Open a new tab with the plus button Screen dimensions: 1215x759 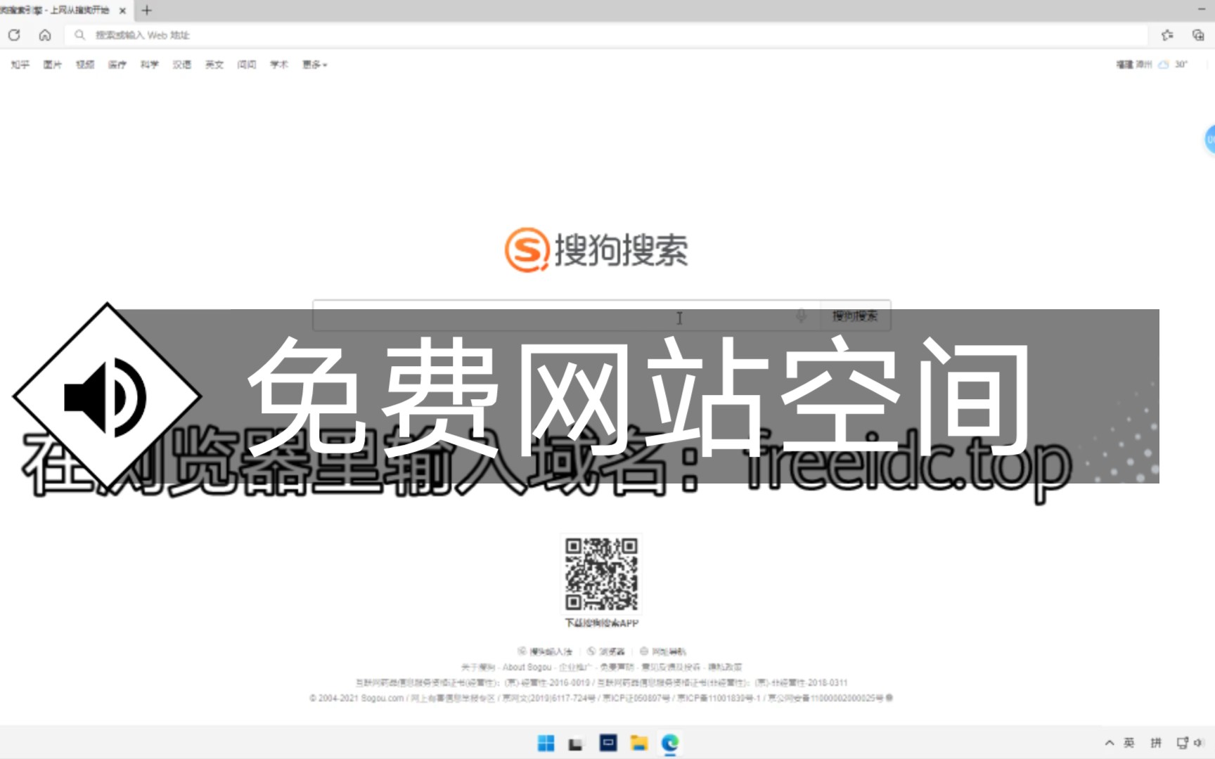147,10
